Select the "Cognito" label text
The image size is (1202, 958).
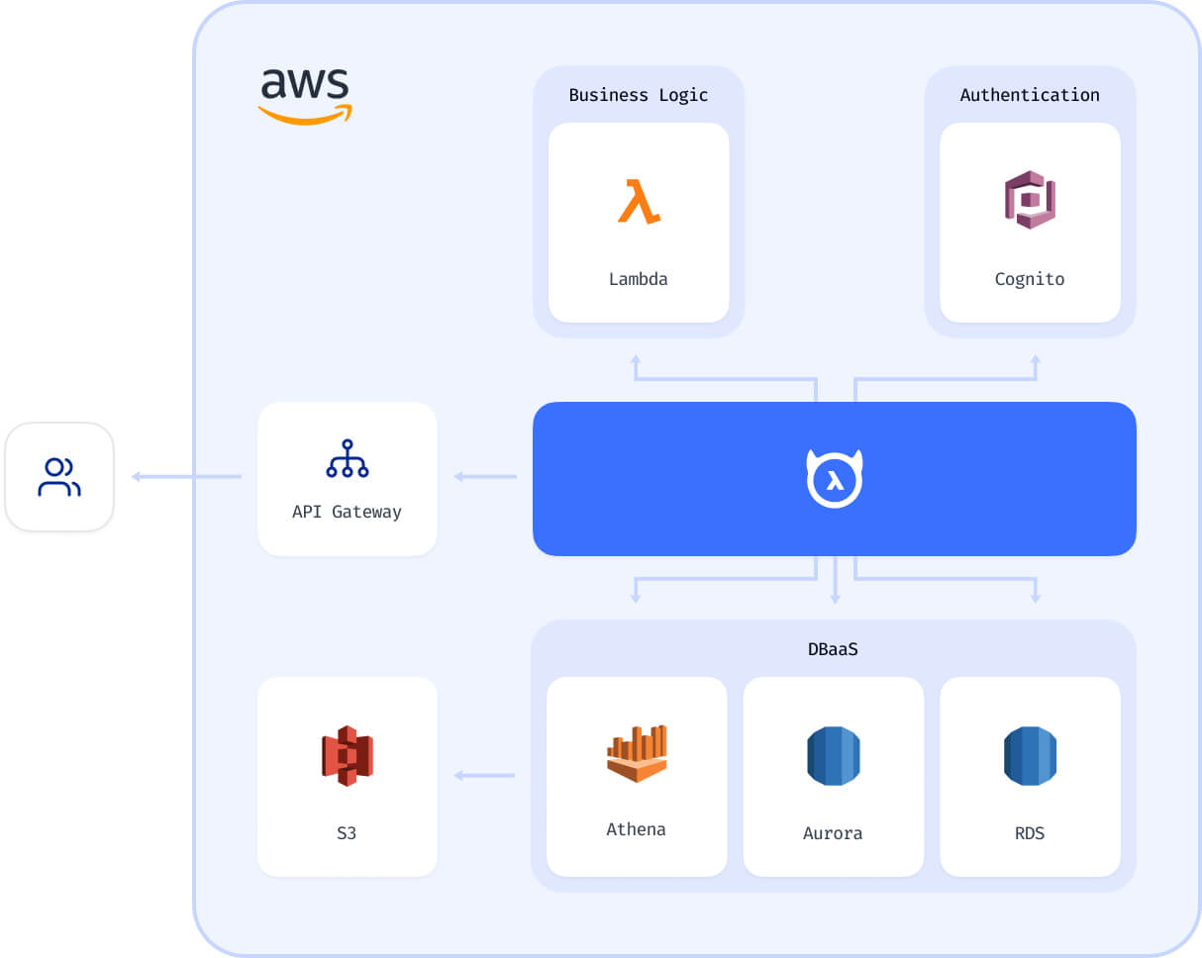(1030, 279)
